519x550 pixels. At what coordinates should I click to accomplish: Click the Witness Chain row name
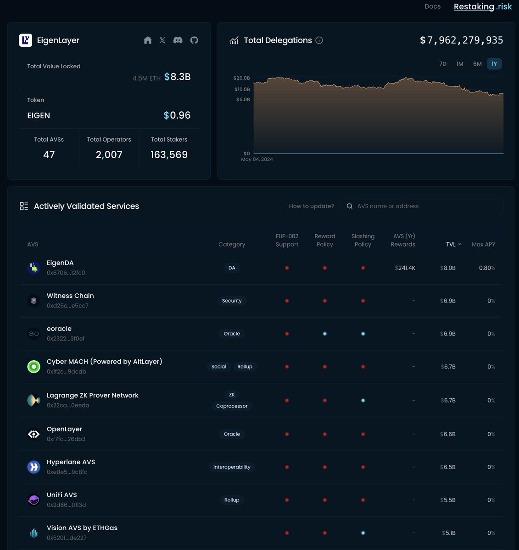70,296
